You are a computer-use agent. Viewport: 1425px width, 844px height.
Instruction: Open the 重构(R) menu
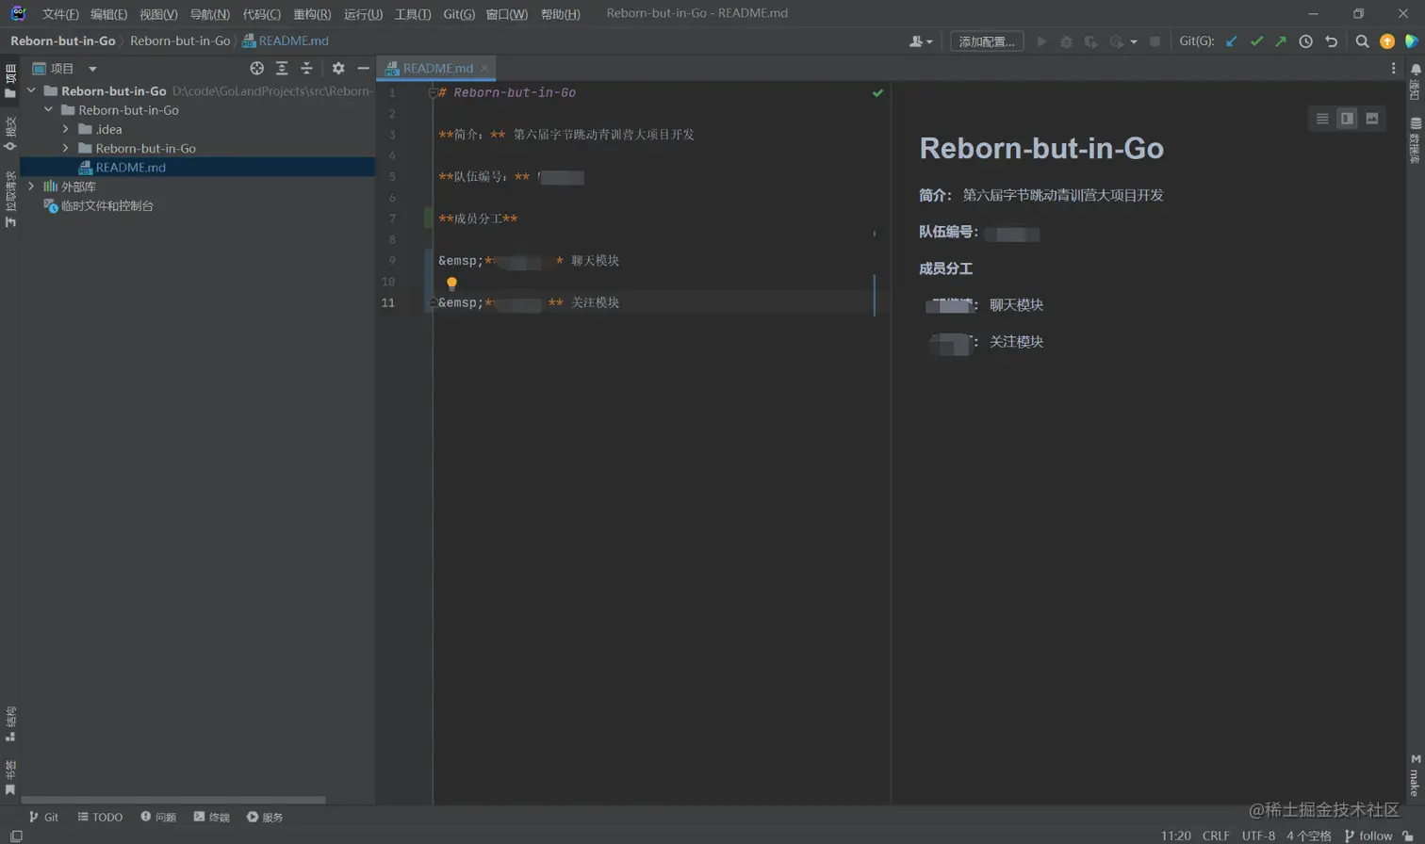coord(312,14)
